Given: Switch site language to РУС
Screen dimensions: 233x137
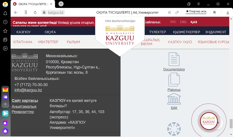Looking at the screenshot, I should pos(173,22).
